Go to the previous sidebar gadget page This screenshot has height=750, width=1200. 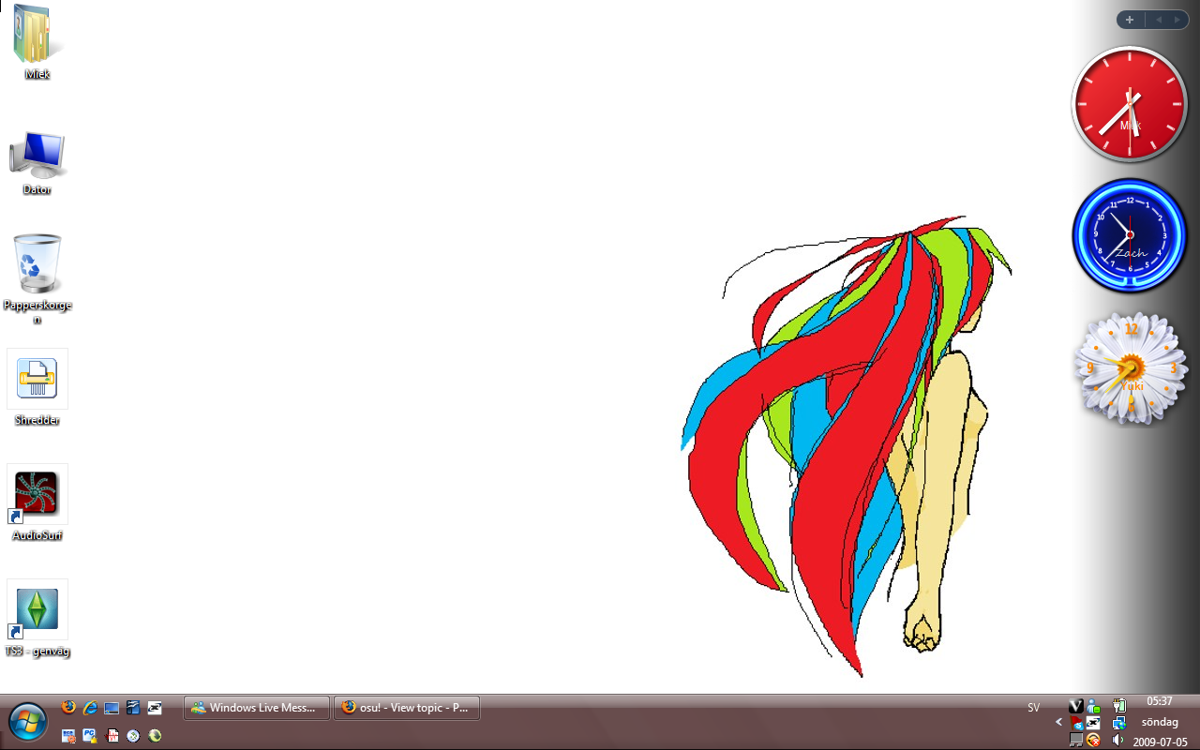tap(1159, 20)
